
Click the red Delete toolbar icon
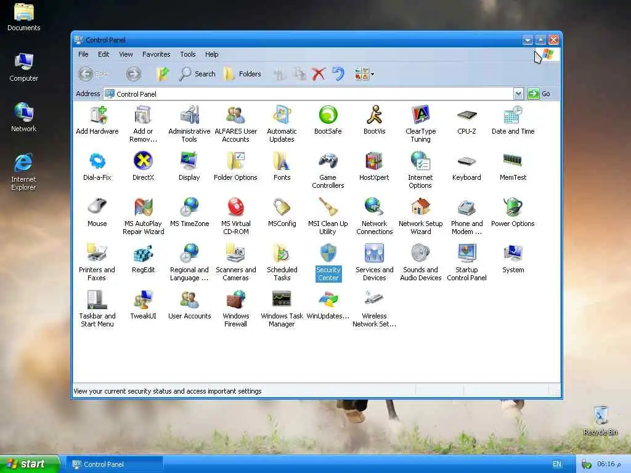click(x=318, y=74)
